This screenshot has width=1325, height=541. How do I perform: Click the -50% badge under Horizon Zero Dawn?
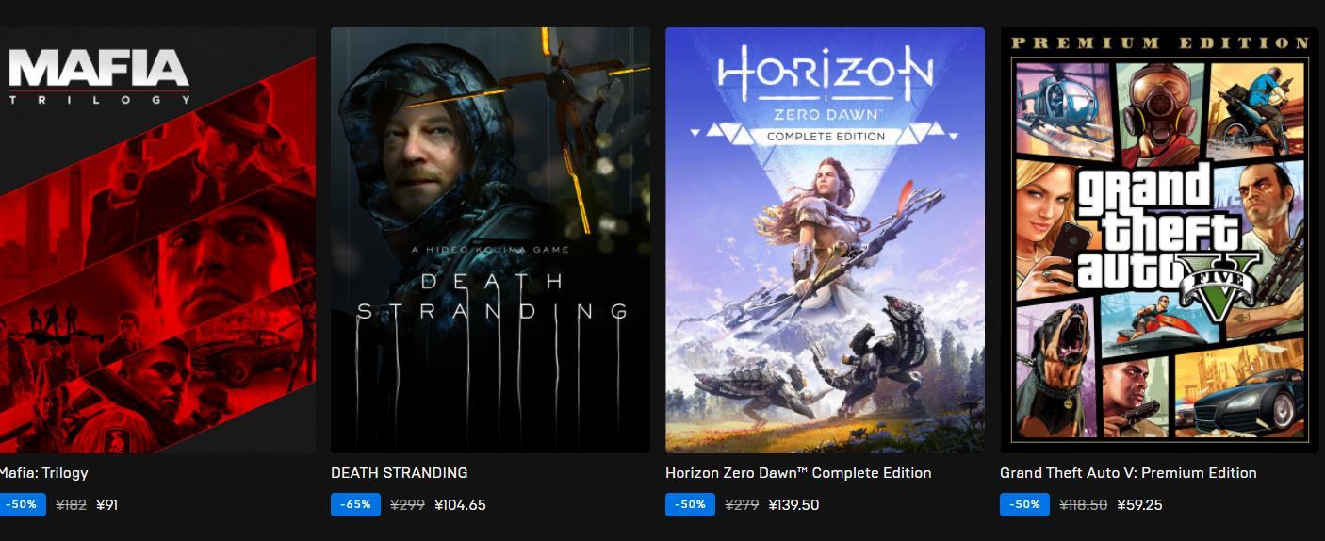[x=690, y=504]
